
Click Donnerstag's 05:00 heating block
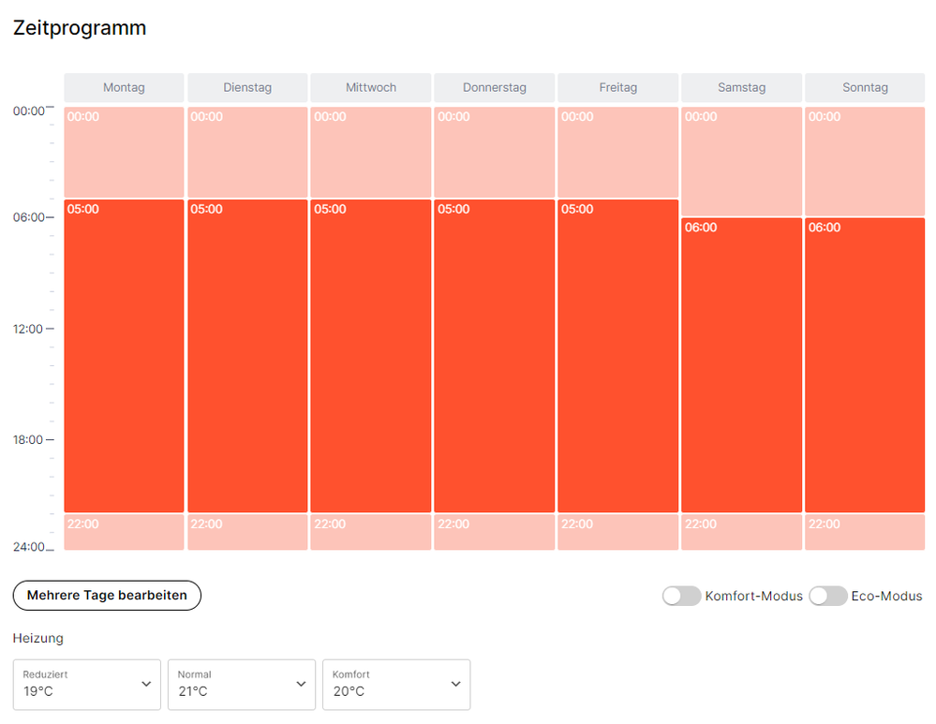495,356
